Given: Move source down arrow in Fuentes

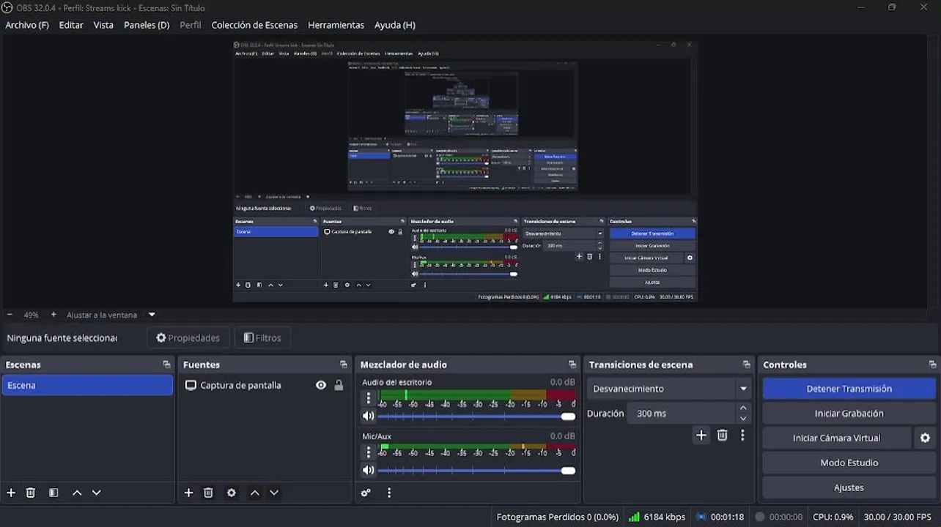Looking at the screenshot, I should tap(274, 493).
